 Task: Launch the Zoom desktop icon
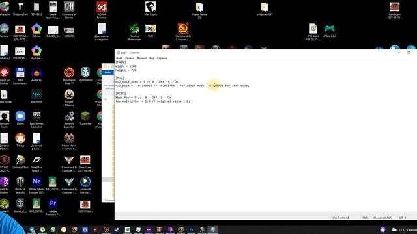point(20,118)
